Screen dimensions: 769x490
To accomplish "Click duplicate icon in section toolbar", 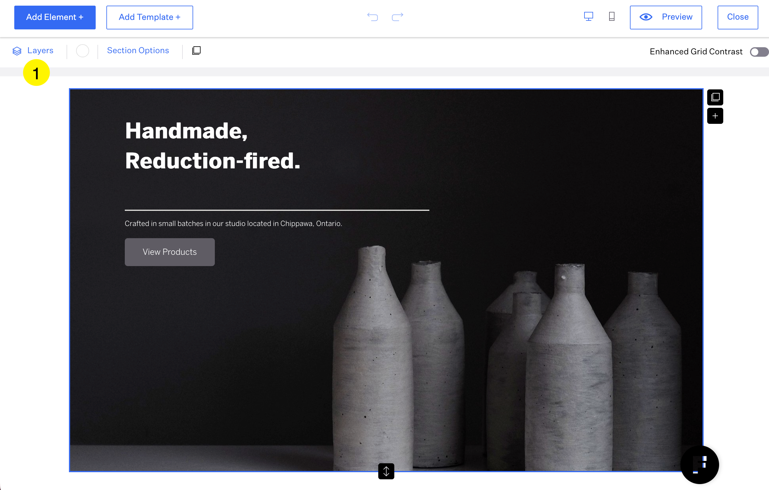I will pos(196,50).
